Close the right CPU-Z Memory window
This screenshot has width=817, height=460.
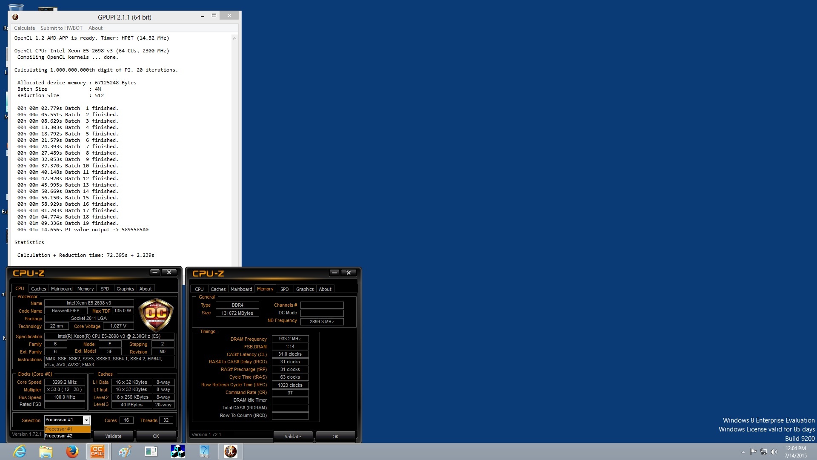point(349,273)
